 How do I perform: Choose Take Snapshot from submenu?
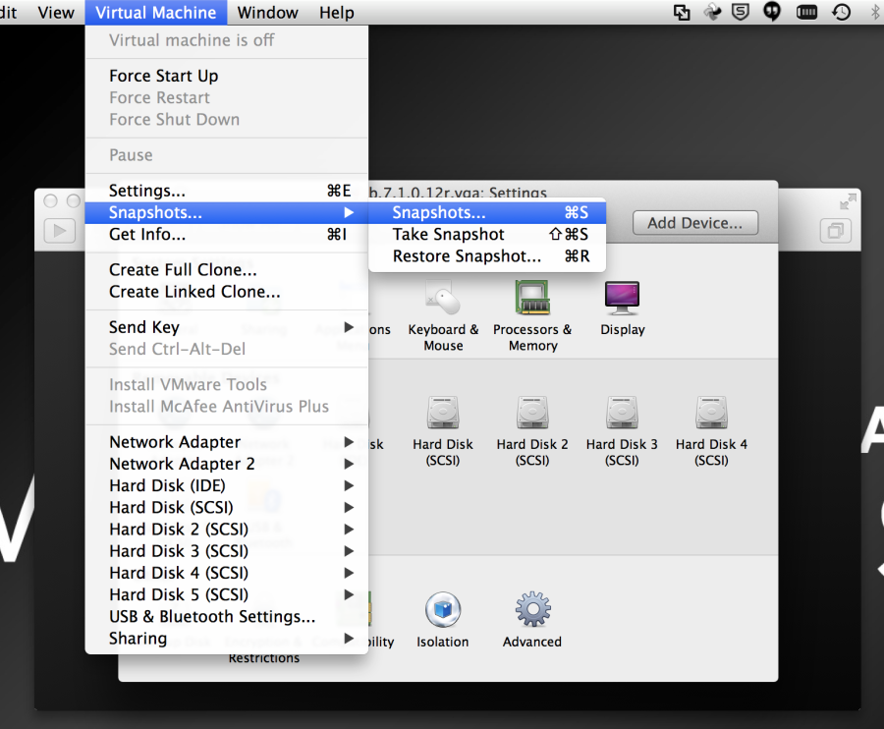click(x=449, y=235)
